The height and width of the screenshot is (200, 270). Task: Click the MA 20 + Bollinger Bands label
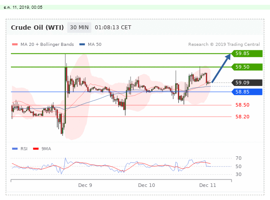(47, 45)
